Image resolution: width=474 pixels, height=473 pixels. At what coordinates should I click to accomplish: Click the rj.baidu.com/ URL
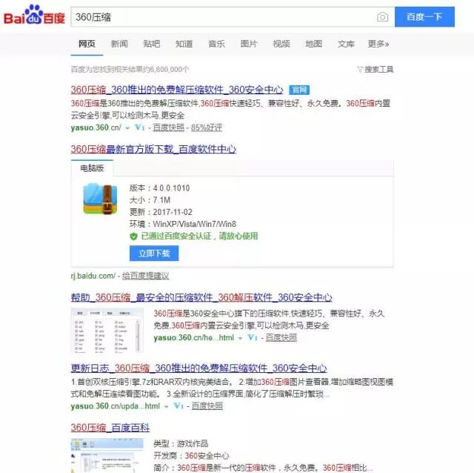pos(93,276)
